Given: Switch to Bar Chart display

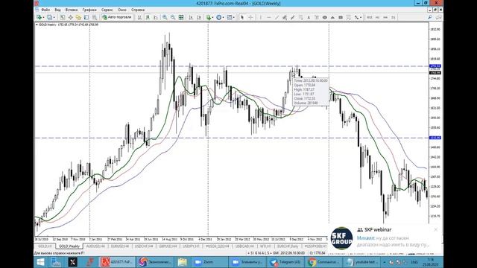Looking at the screenshot, I should (x=139, y=17).
